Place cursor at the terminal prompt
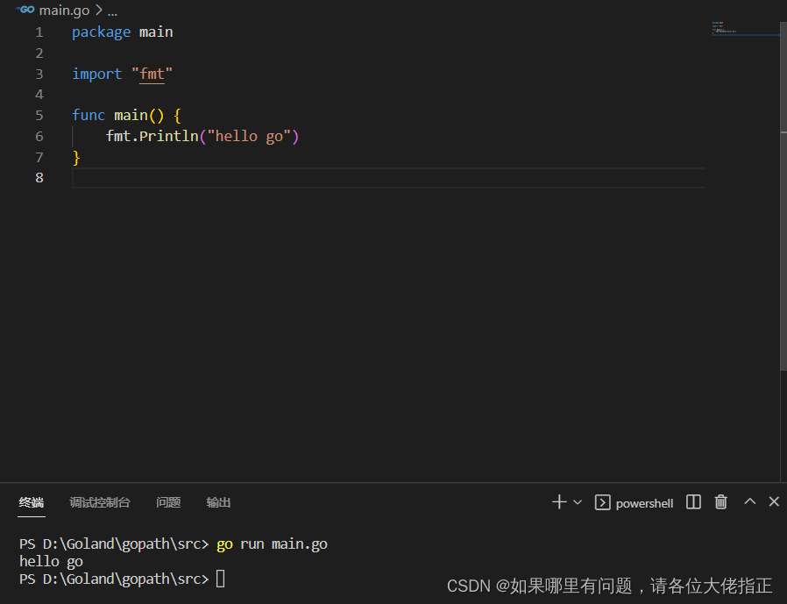The image size is (787, 604). (x=220, y=579)
